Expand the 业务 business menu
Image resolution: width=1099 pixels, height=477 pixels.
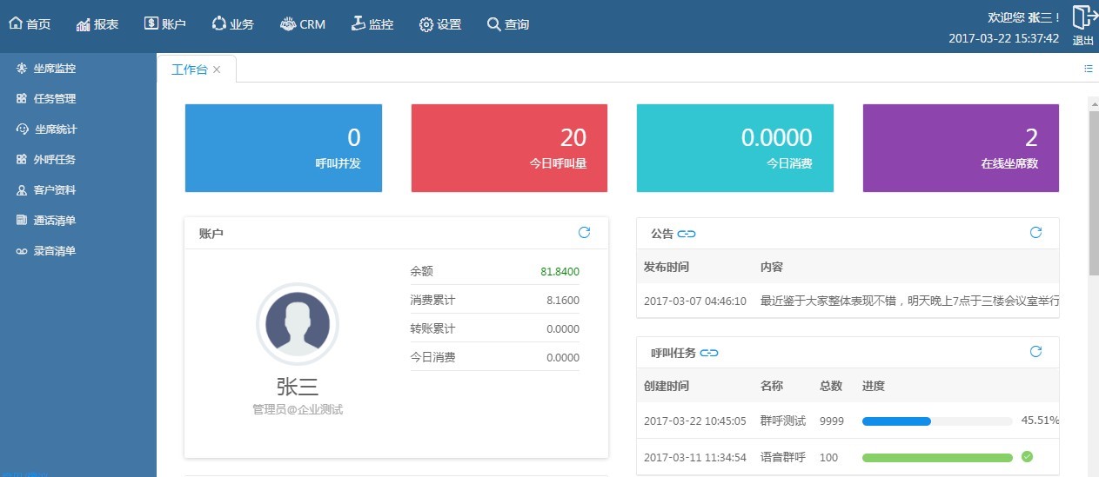pos(233,24)
